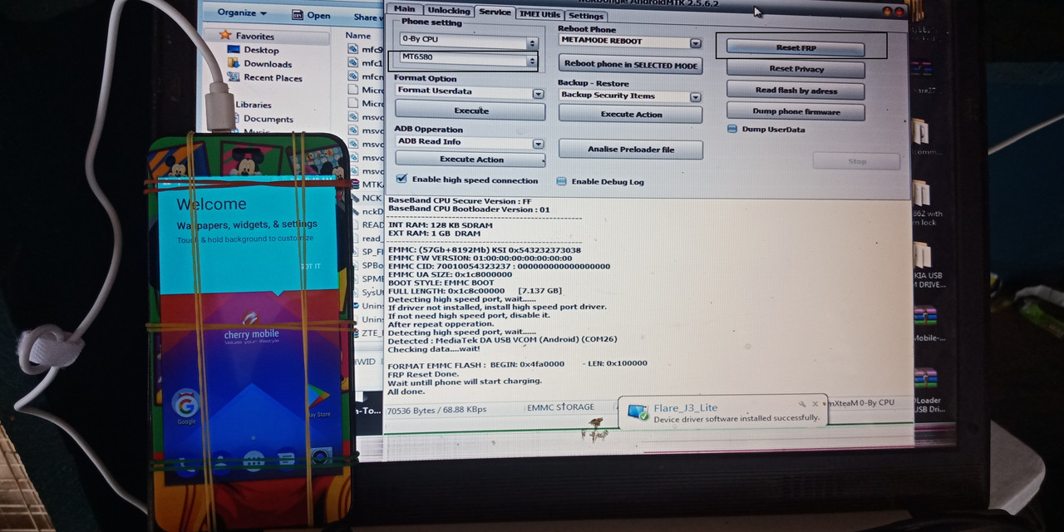Click the Desktop folder icon in Explorer
1064x532 pixels.
234,50
